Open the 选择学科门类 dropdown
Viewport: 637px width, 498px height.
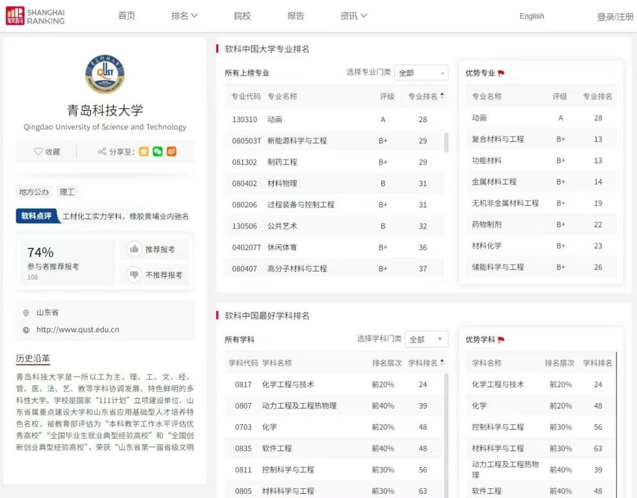tap(426, 340)
